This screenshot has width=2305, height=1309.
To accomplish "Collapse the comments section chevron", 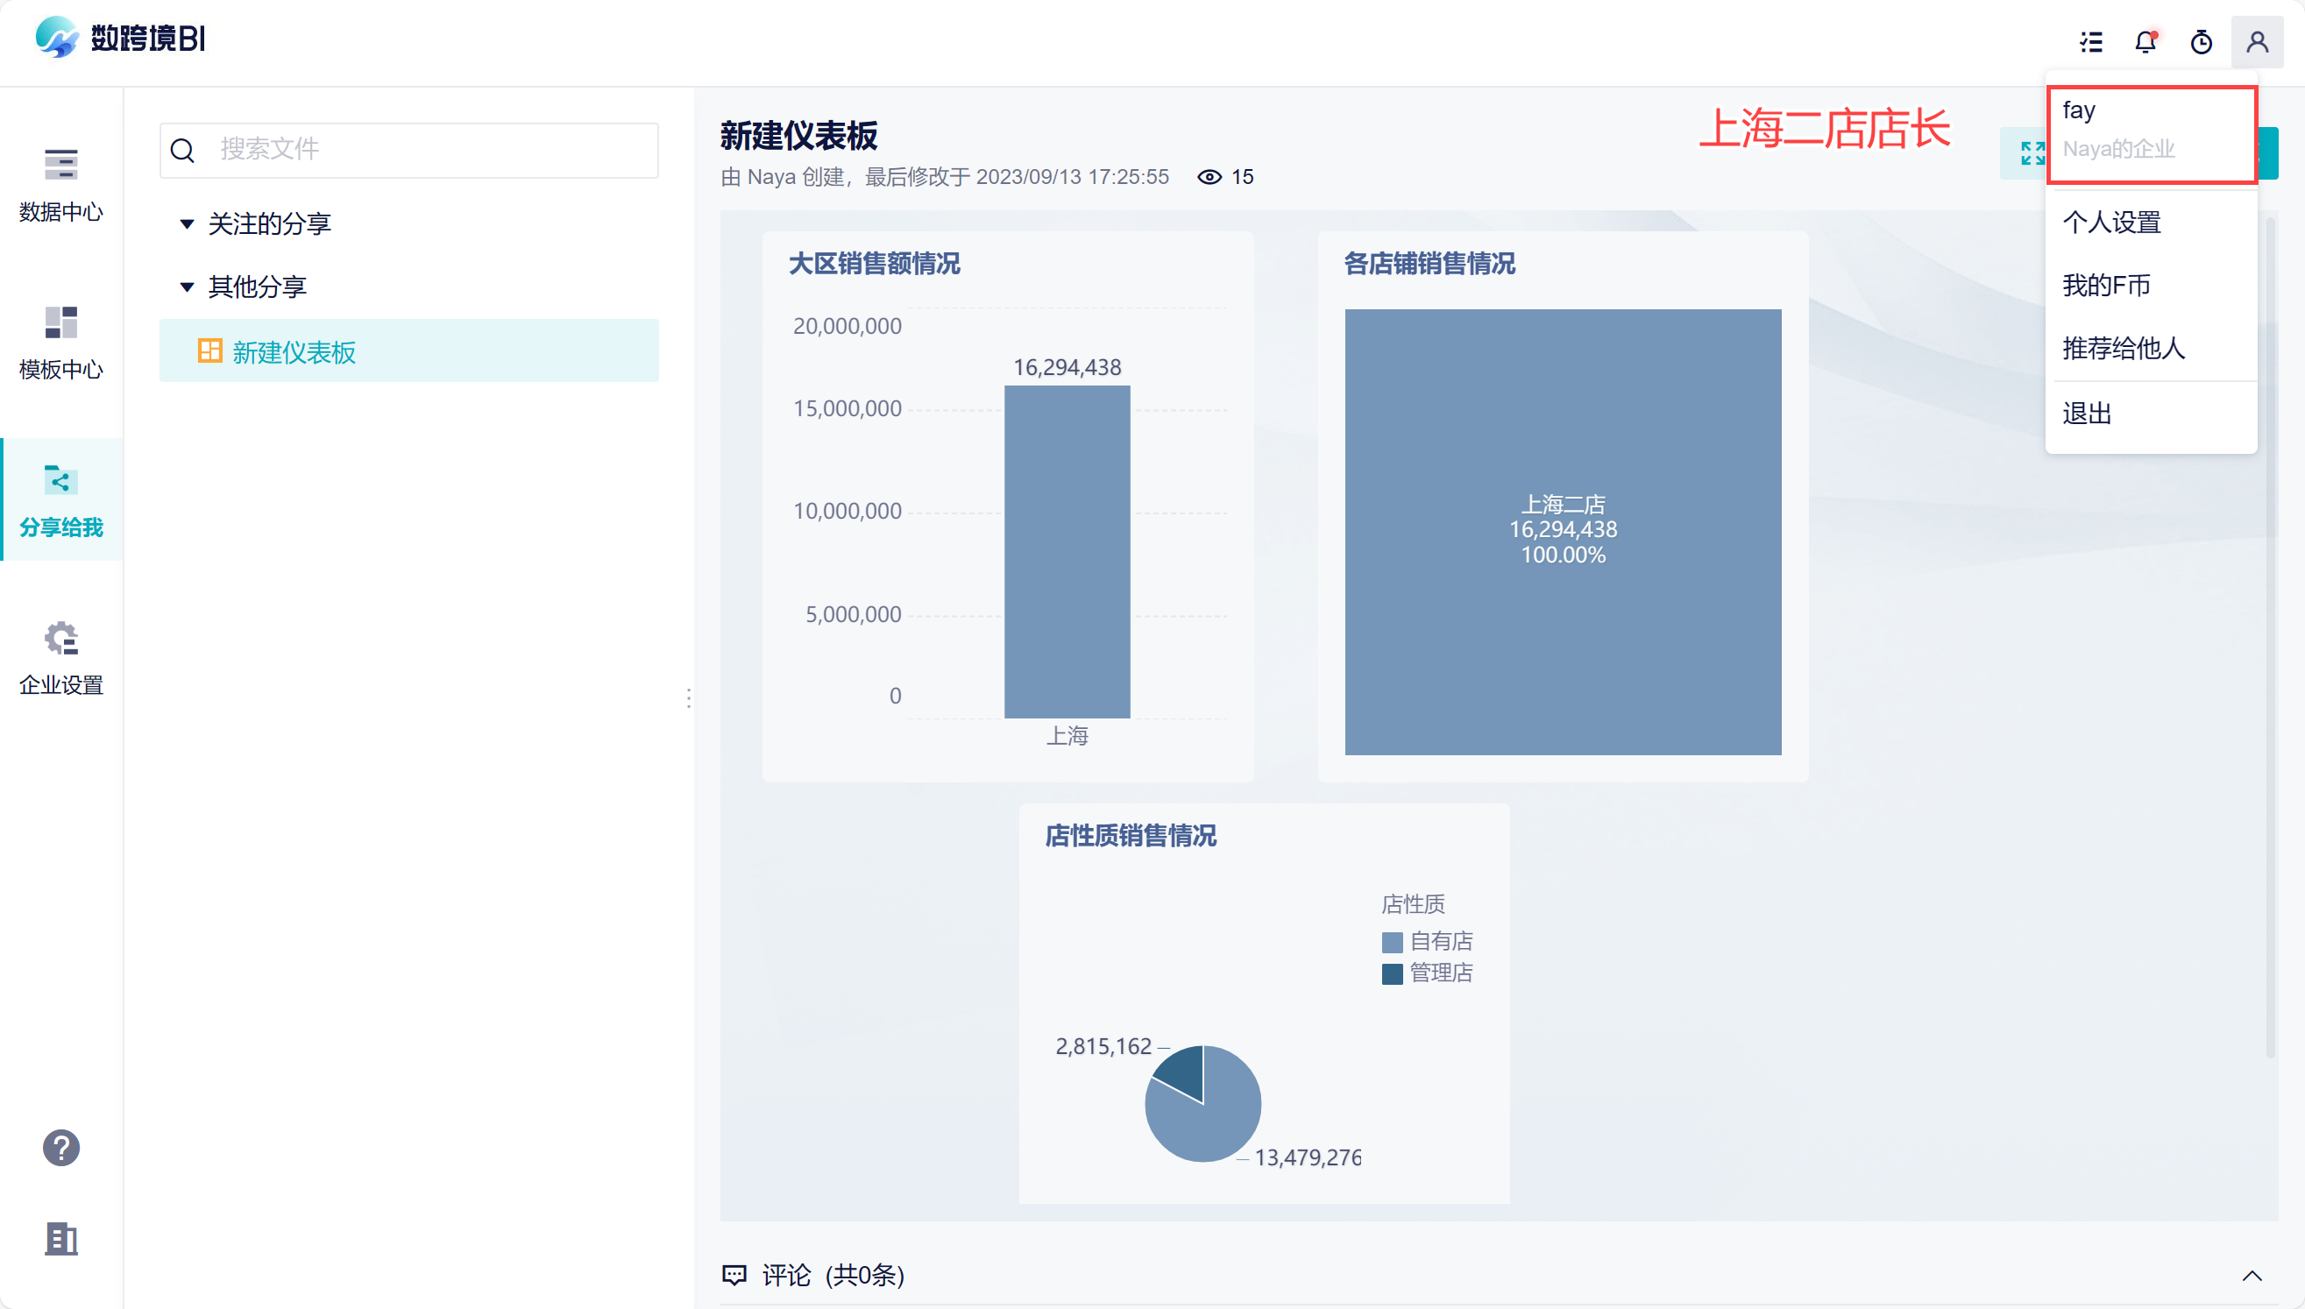I will pyautogui.click(x=2251, y=1275).
